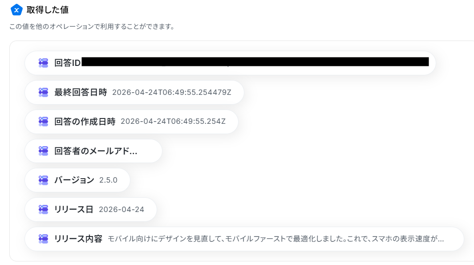Click the purple icon beside リリース日
The image size is (474, 265).
click(43, 209)
